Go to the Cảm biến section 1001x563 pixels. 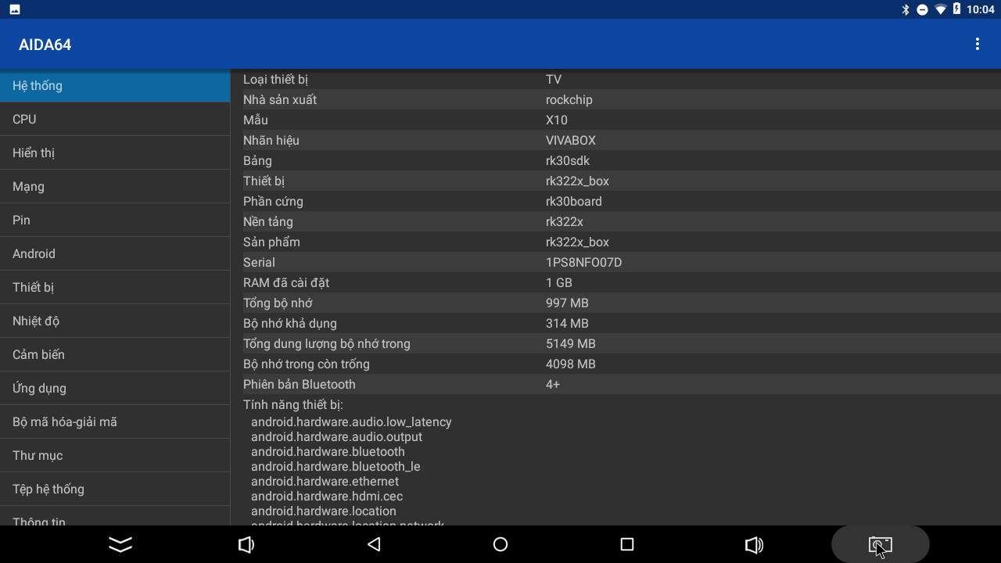point(115,354)
